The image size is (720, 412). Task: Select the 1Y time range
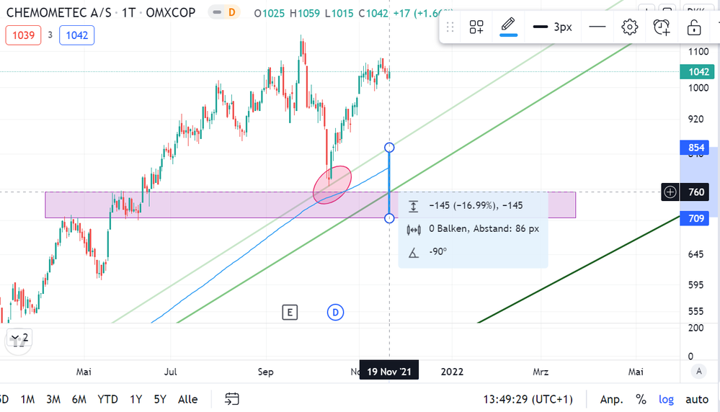tap(135, 399)
